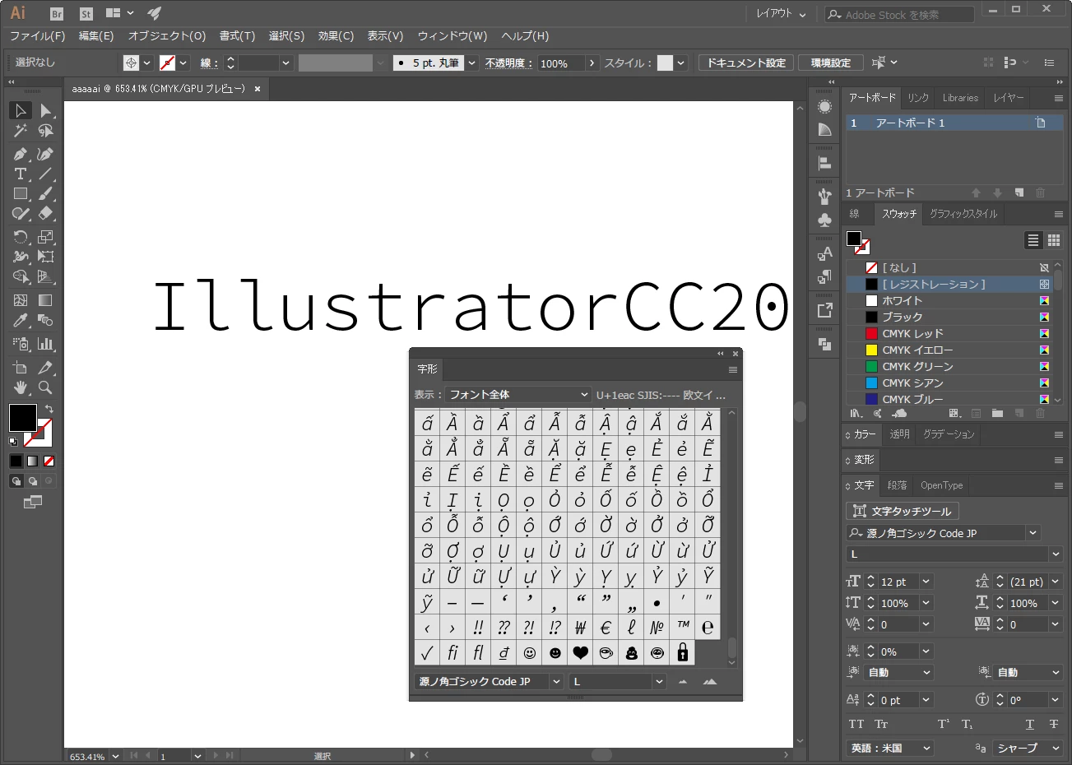Viewport: 1072px width, 765px height.
Task: Select the Direct Selection tool
Action: coord(46,110)
